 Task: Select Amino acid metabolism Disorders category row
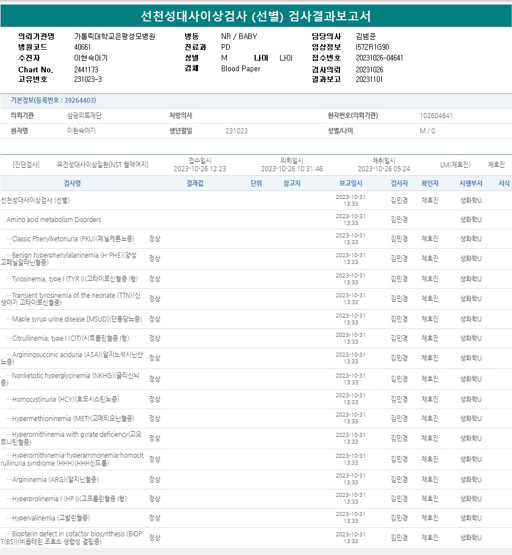pos(54,219)
